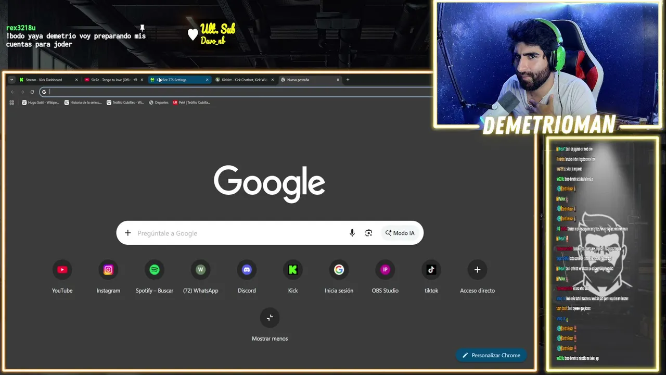
Task: Click the browser address bar
Action: [x=236, y=92]
